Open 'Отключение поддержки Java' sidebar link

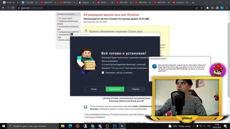pos(68,28)
